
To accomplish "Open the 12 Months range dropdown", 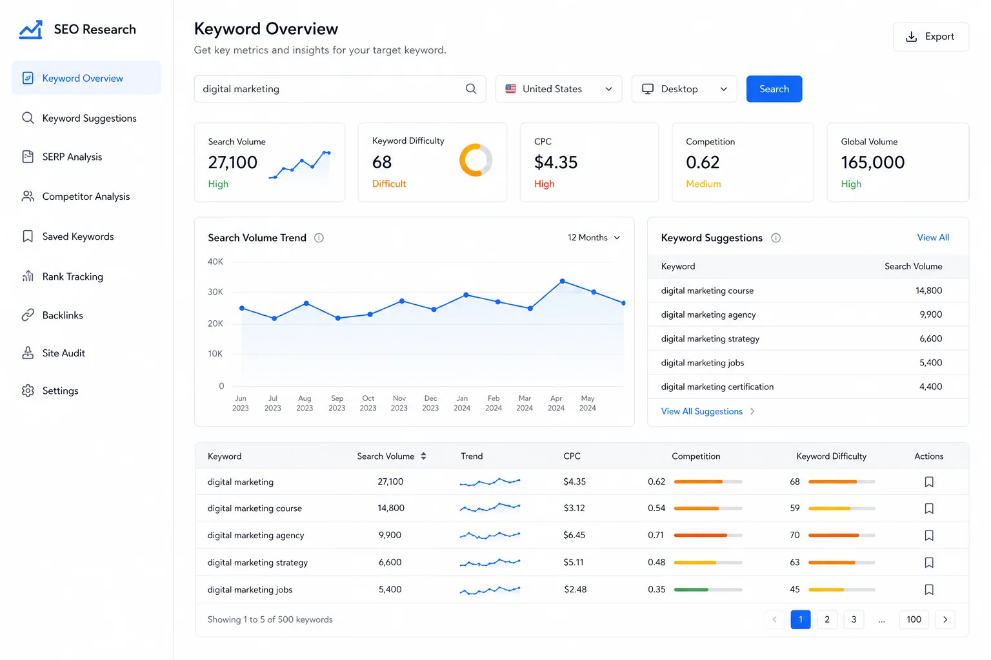I will pyautogui.click(x=594, y=238).
